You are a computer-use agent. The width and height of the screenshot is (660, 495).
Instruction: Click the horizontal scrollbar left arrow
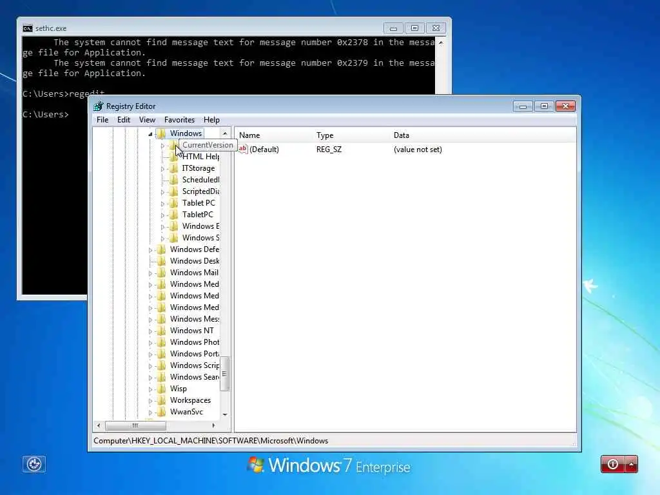99,425
